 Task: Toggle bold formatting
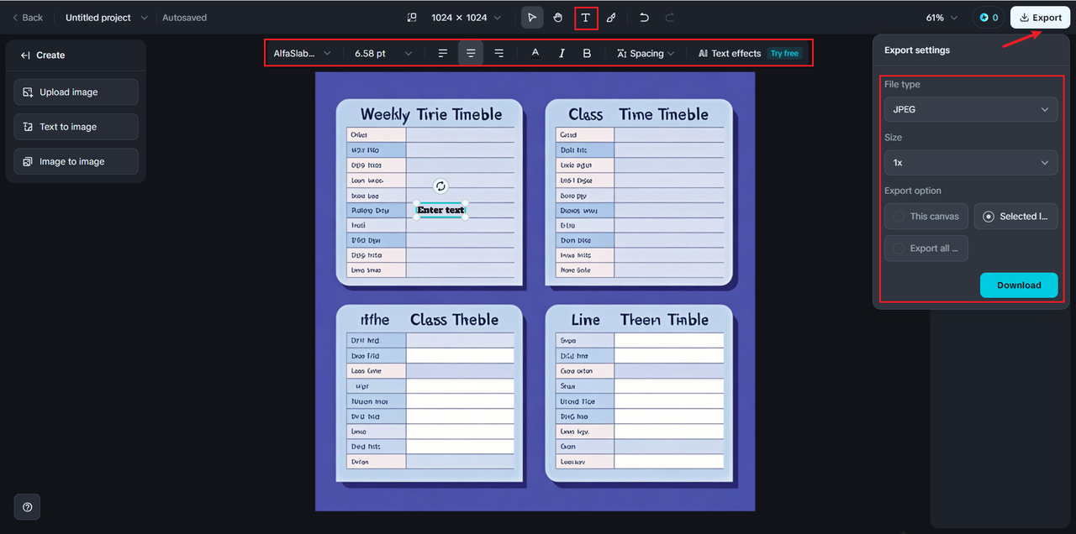coord(587,53)
